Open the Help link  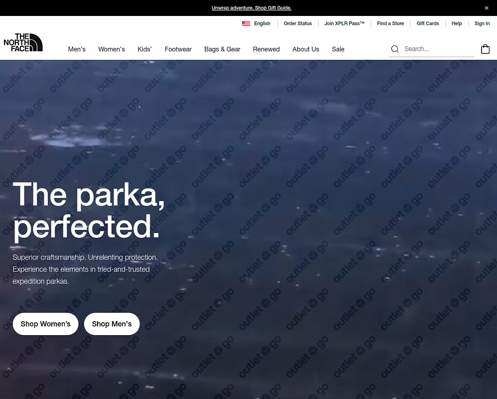(457, 23)
